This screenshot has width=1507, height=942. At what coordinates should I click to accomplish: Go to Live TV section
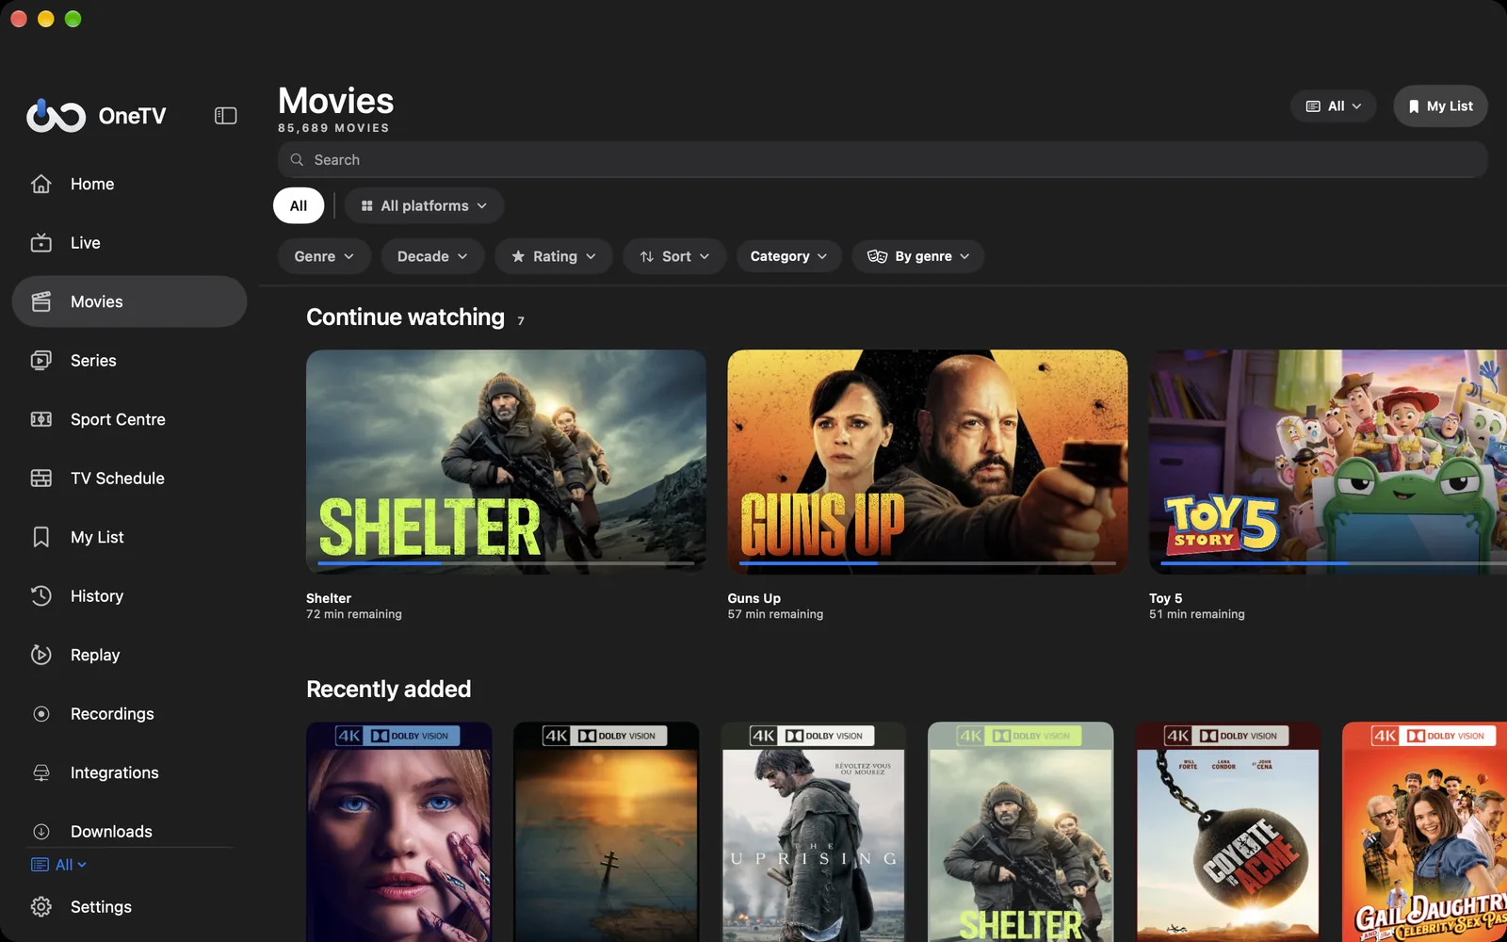click(129, 243)
